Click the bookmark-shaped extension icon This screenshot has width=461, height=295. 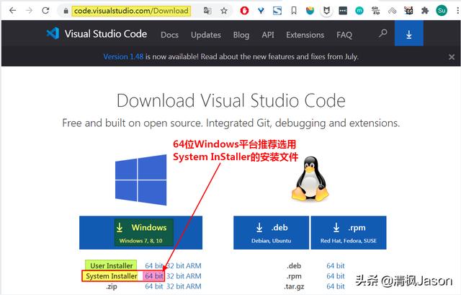(294, 11)
